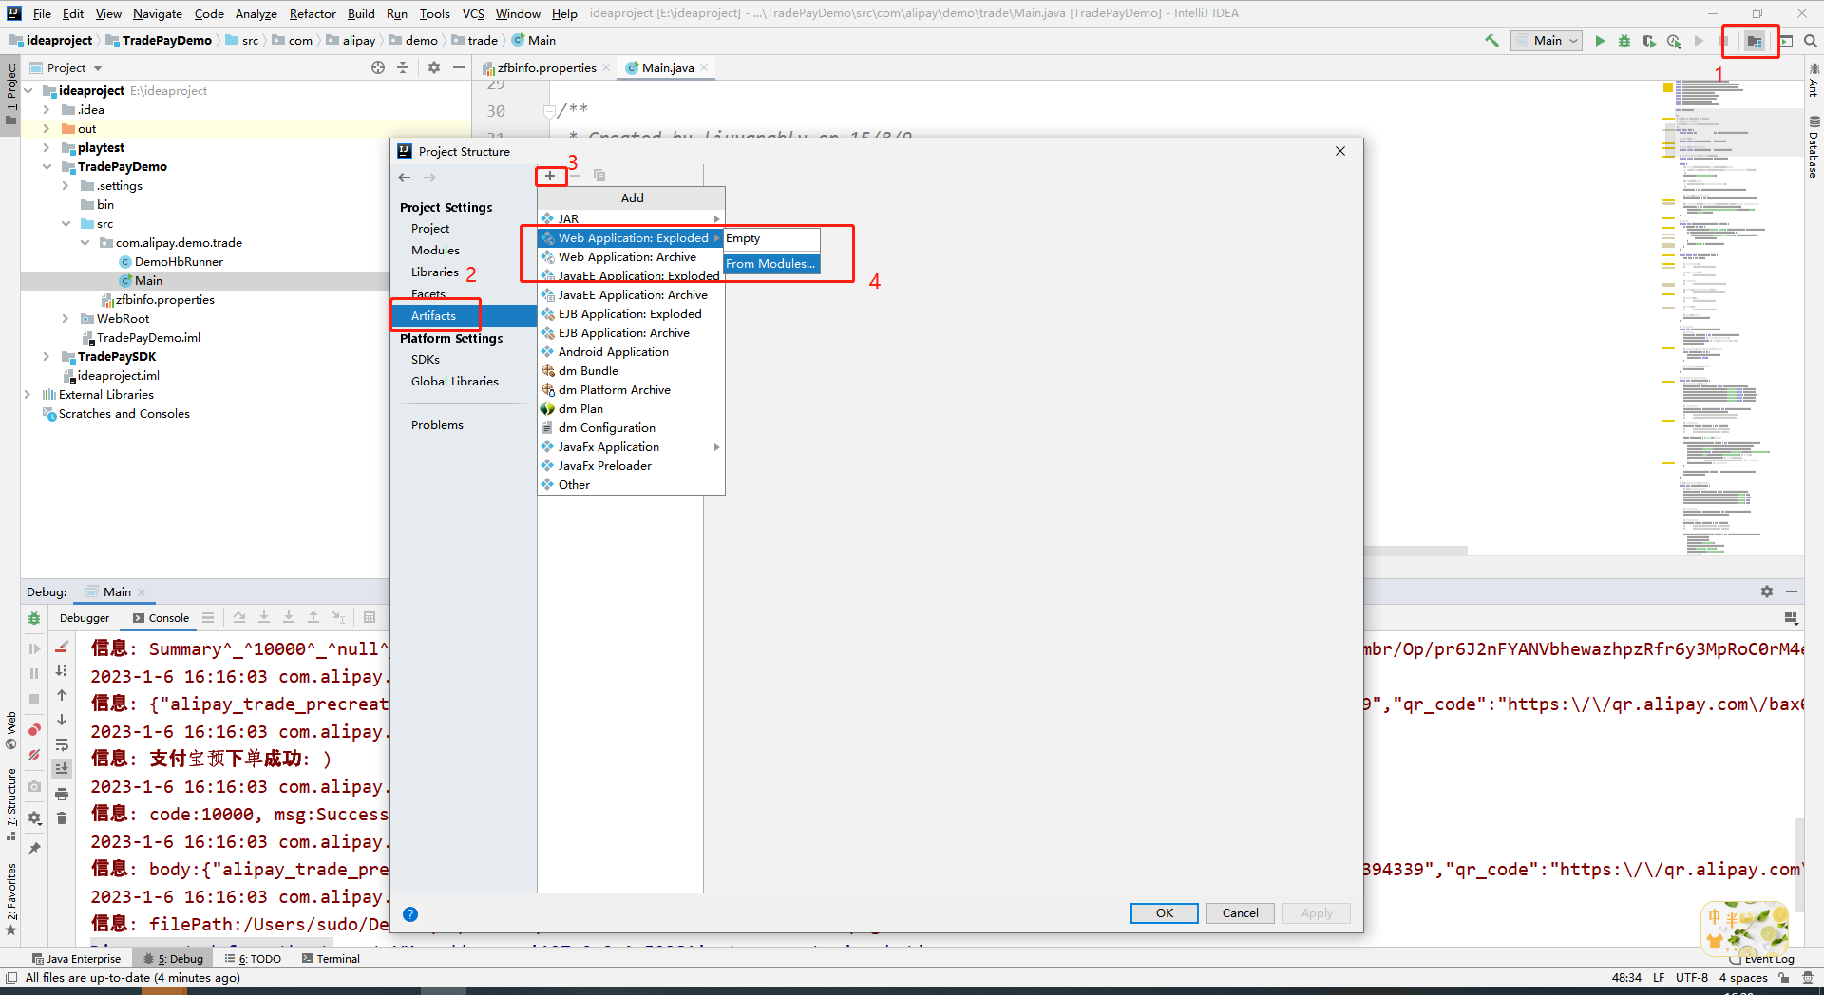
Task: Open the Refactor menu
Action: [x=313, y=13]
